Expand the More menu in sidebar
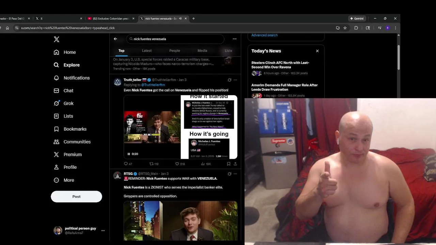This screenshot has height=245, width=436. (64, 180)
